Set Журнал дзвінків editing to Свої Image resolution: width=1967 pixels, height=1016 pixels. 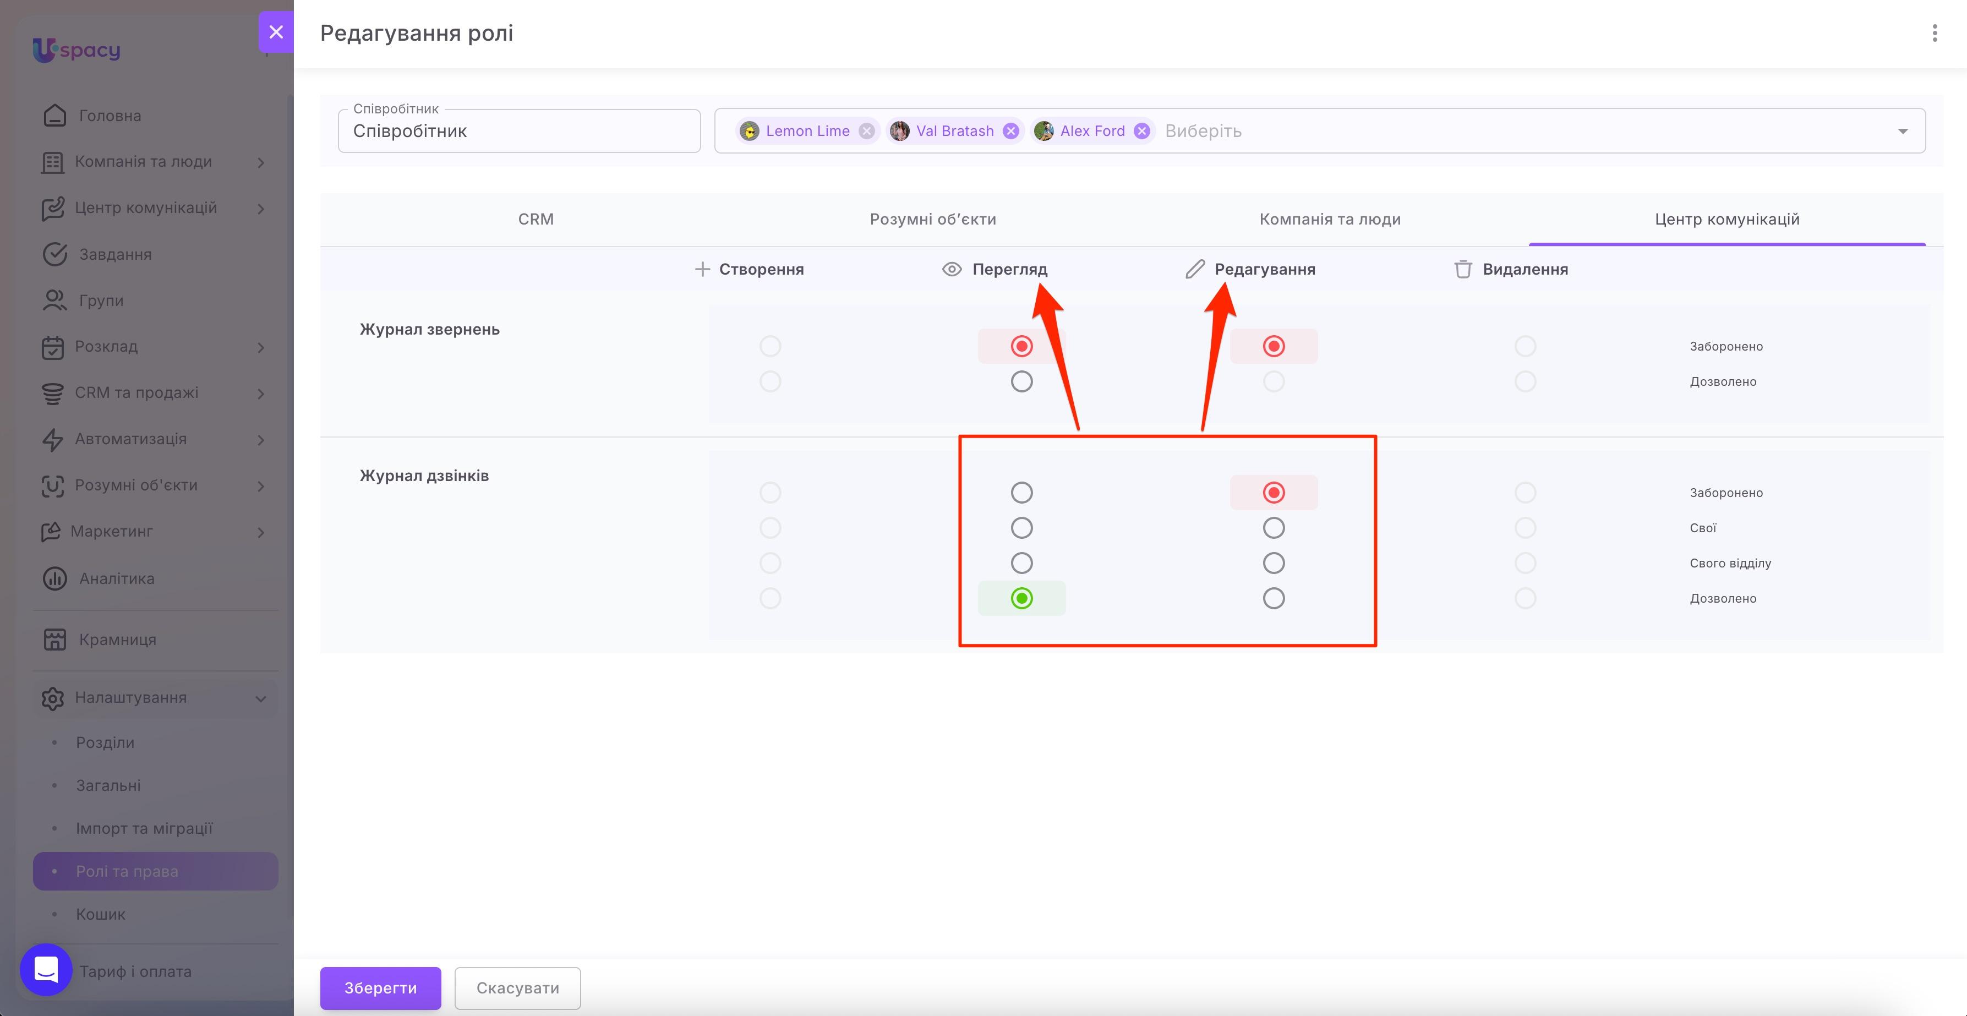pos(1273,528)
